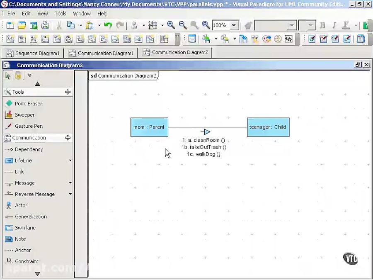The height and width of the screenshot is (280, 373).
Task: Click the Print icon in the toolbar
Action: [x=45, y=25]
